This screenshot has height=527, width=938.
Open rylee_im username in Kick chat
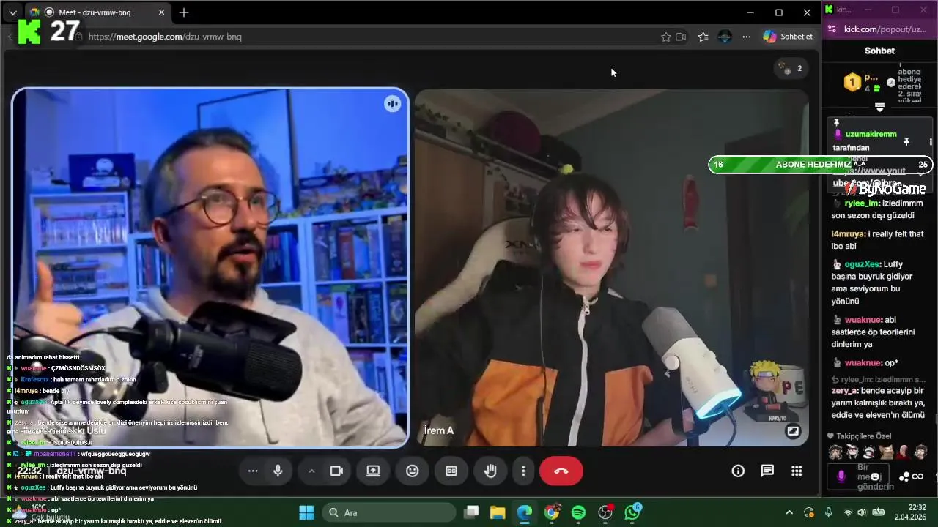862,203
